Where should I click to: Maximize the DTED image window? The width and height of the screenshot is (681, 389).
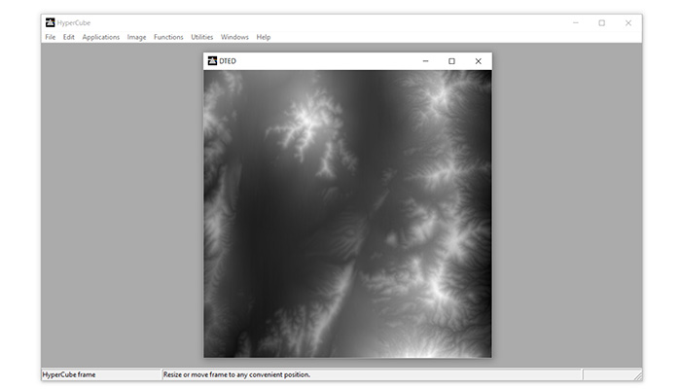[x=451, y=61]
